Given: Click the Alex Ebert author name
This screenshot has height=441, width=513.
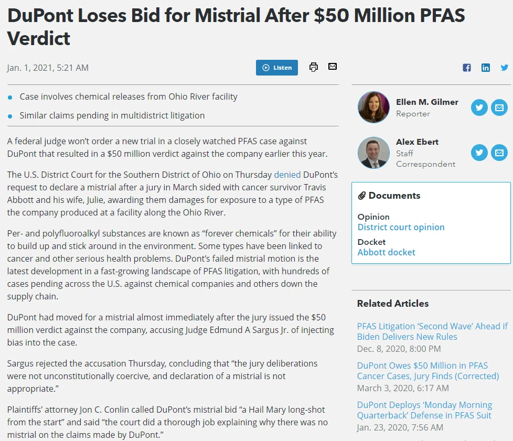Looking at the screenshot, I should (x=417, y=142).
